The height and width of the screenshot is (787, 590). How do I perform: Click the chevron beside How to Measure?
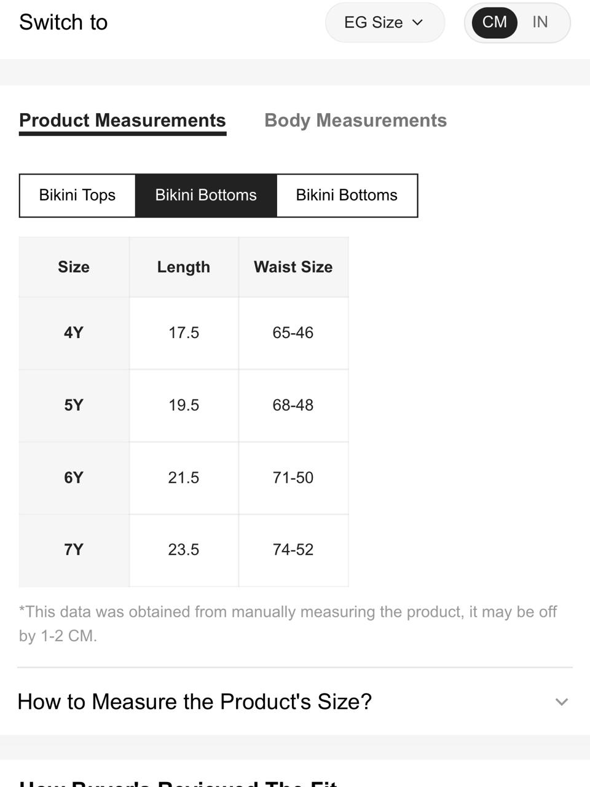coord(562,702)
